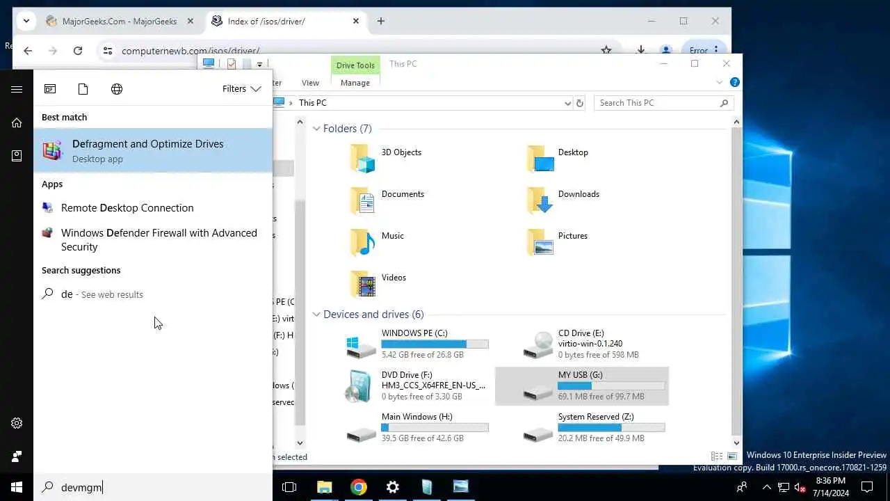
Task: Reload the Chrome page
Action: coord(78,51)
